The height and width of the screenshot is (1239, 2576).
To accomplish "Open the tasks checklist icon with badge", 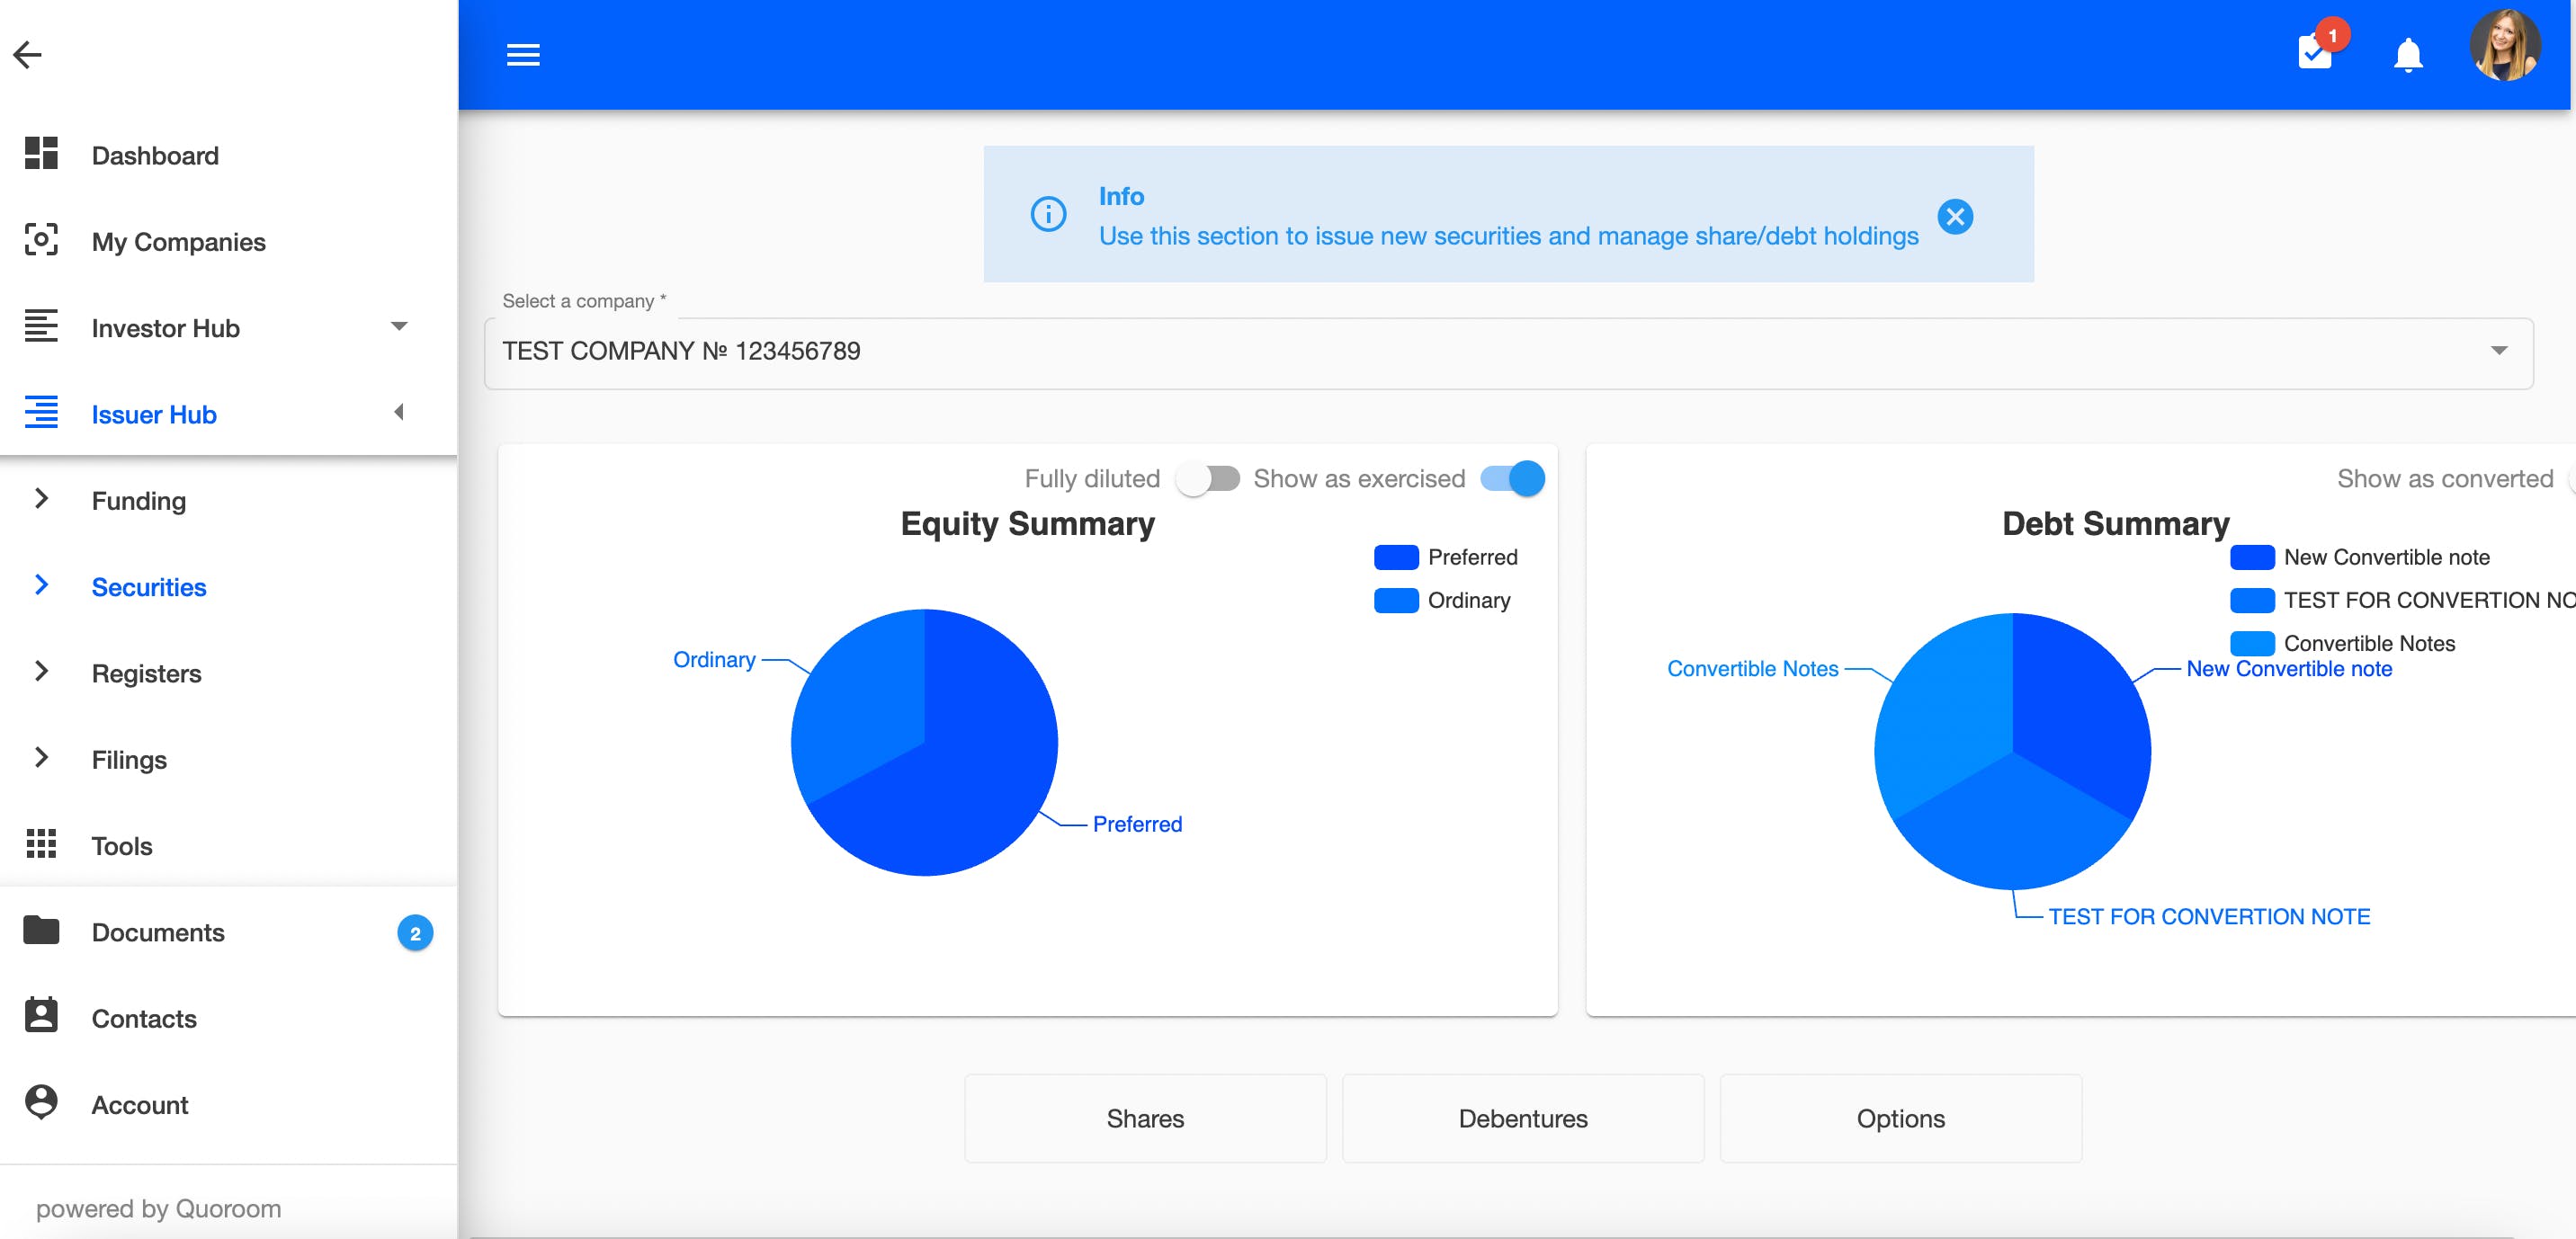I will [2315, 52].
